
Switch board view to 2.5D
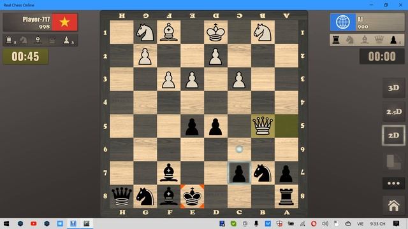coord(394,112)
